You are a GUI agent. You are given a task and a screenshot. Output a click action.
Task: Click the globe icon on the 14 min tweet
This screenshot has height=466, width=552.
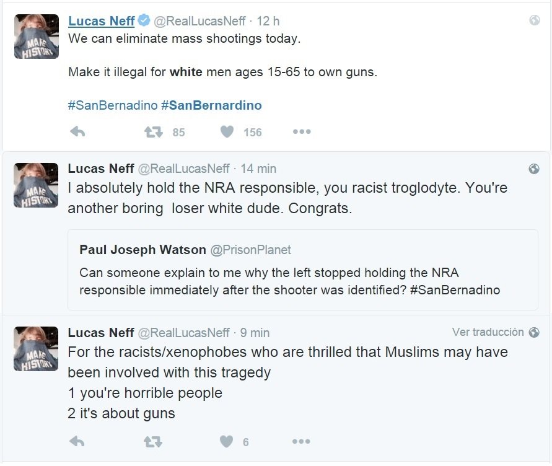534,169
